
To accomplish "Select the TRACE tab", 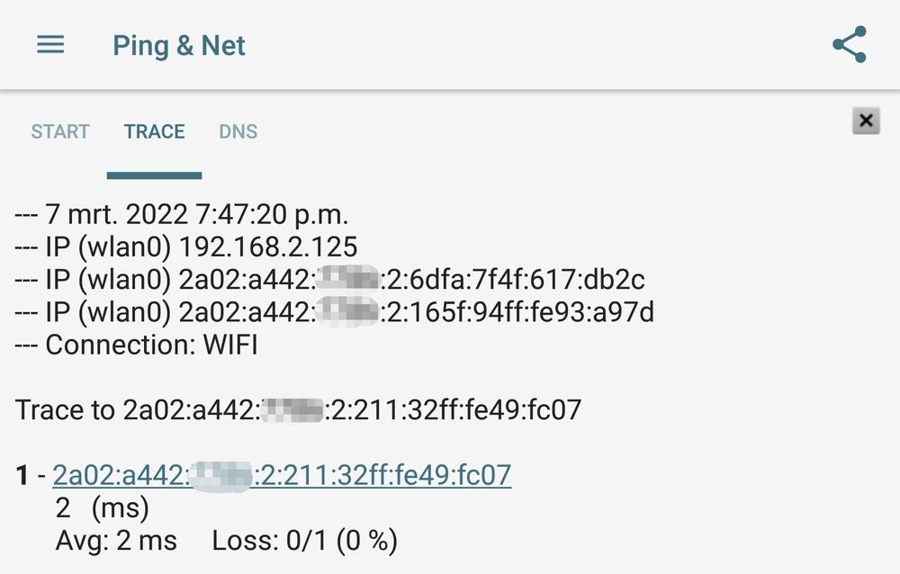I will tap(155, 131).
